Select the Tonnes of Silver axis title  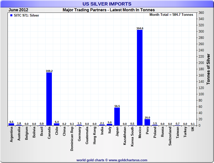point(208,69)
